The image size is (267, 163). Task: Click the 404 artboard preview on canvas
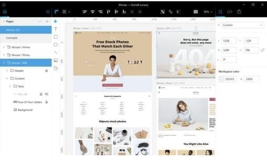click(x=186, y=55)
